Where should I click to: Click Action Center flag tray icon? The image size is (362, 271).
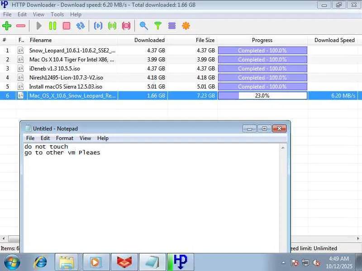tap(295, 262)
